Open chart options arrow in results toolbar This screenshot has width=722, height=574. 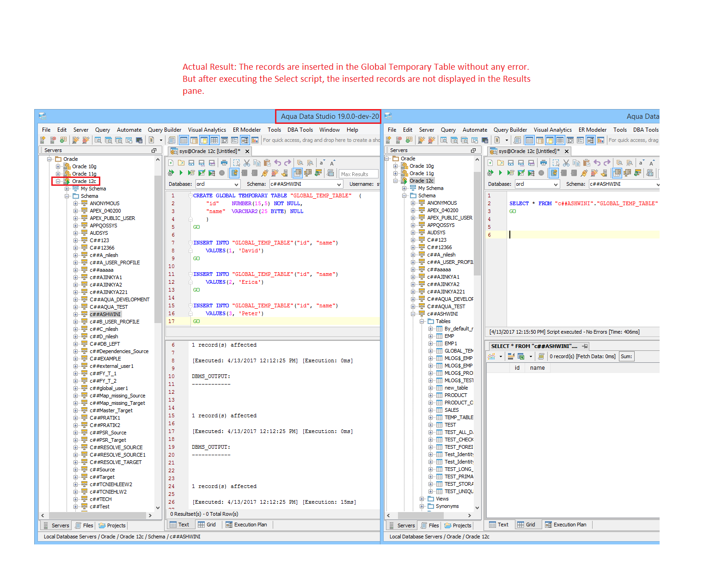click(501, 356)
